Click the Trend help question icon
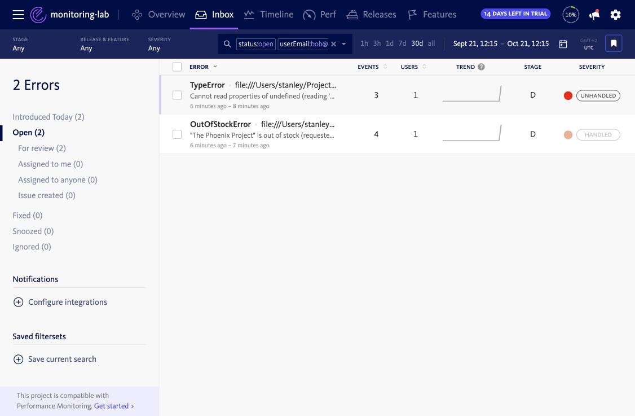Image resolution: width=635 pixels, height=416 pixels. tap(481, 67)
